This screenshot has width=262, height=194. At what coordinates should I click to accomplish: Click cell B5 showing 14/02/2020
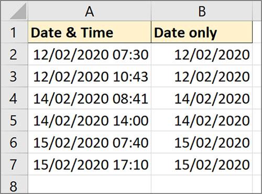(x=202, y=120)
